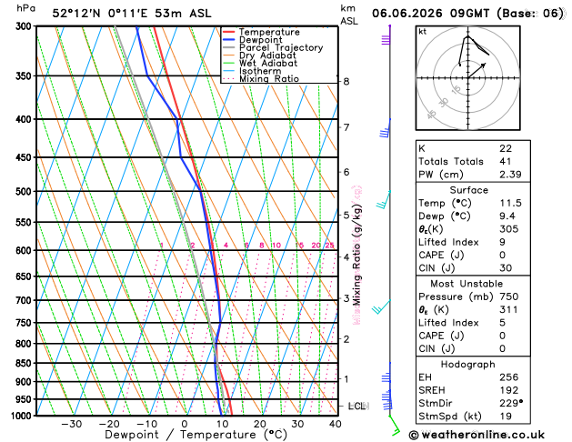Click the blue Dewpoint legend line

[228, 40]
